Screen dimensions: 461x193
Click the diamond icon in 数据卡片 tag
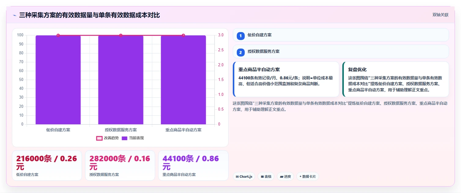[300, 177]
